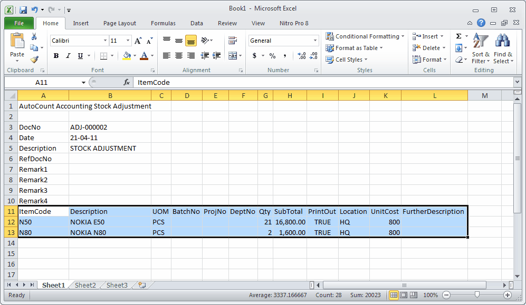Apply align text left

click(166, 56)
